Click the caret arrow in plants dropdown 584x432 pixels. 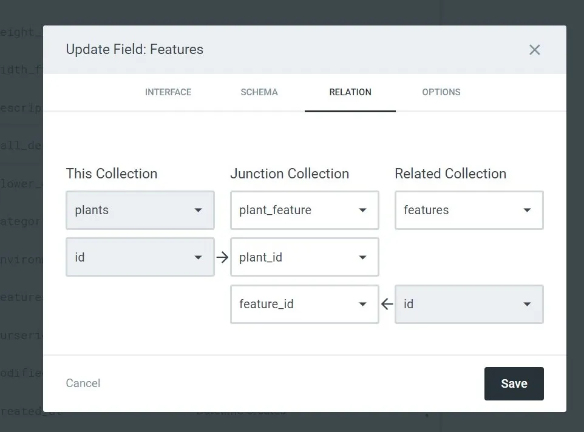click(198, 211)
